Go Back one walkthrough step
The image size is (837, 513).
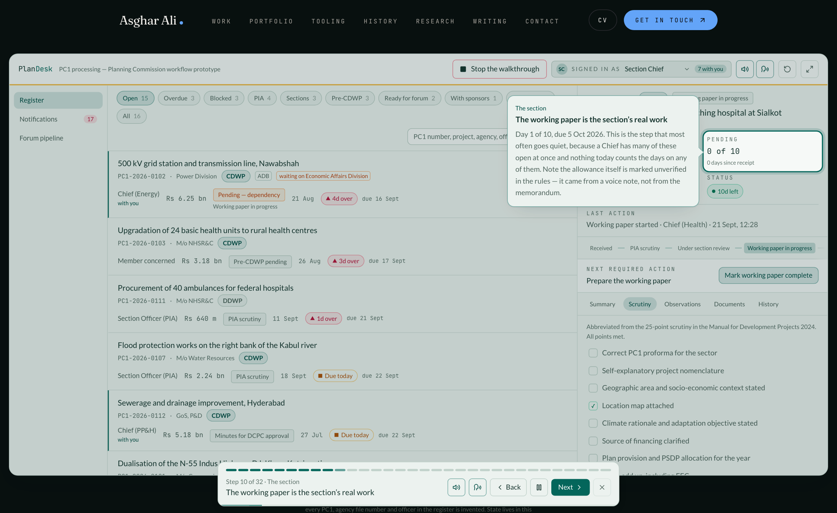(508, 487)
